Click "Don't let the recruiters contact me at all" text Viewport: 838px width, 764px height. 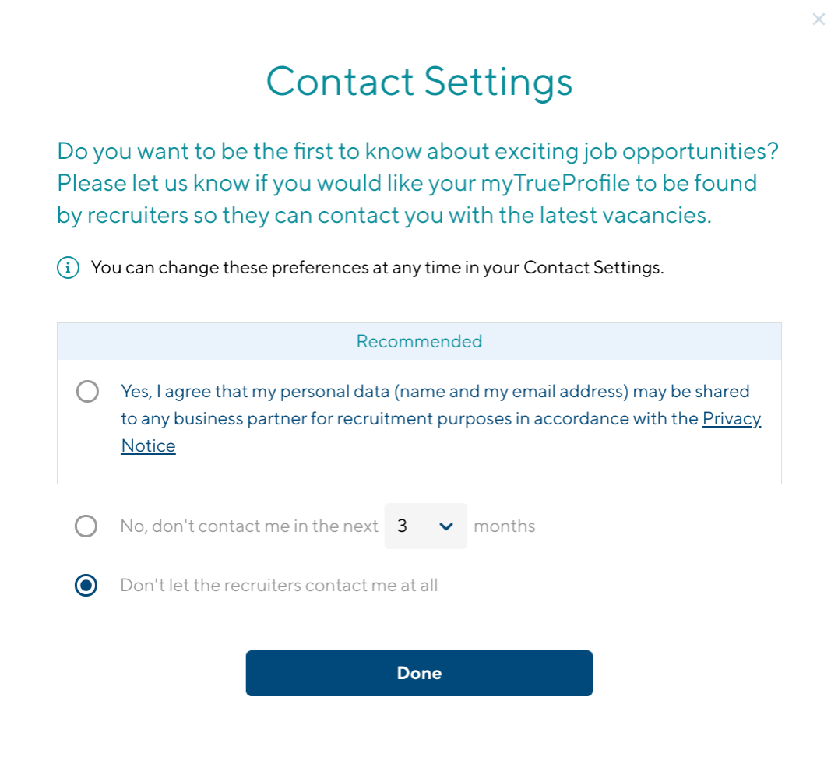click(x=279, y=586)
